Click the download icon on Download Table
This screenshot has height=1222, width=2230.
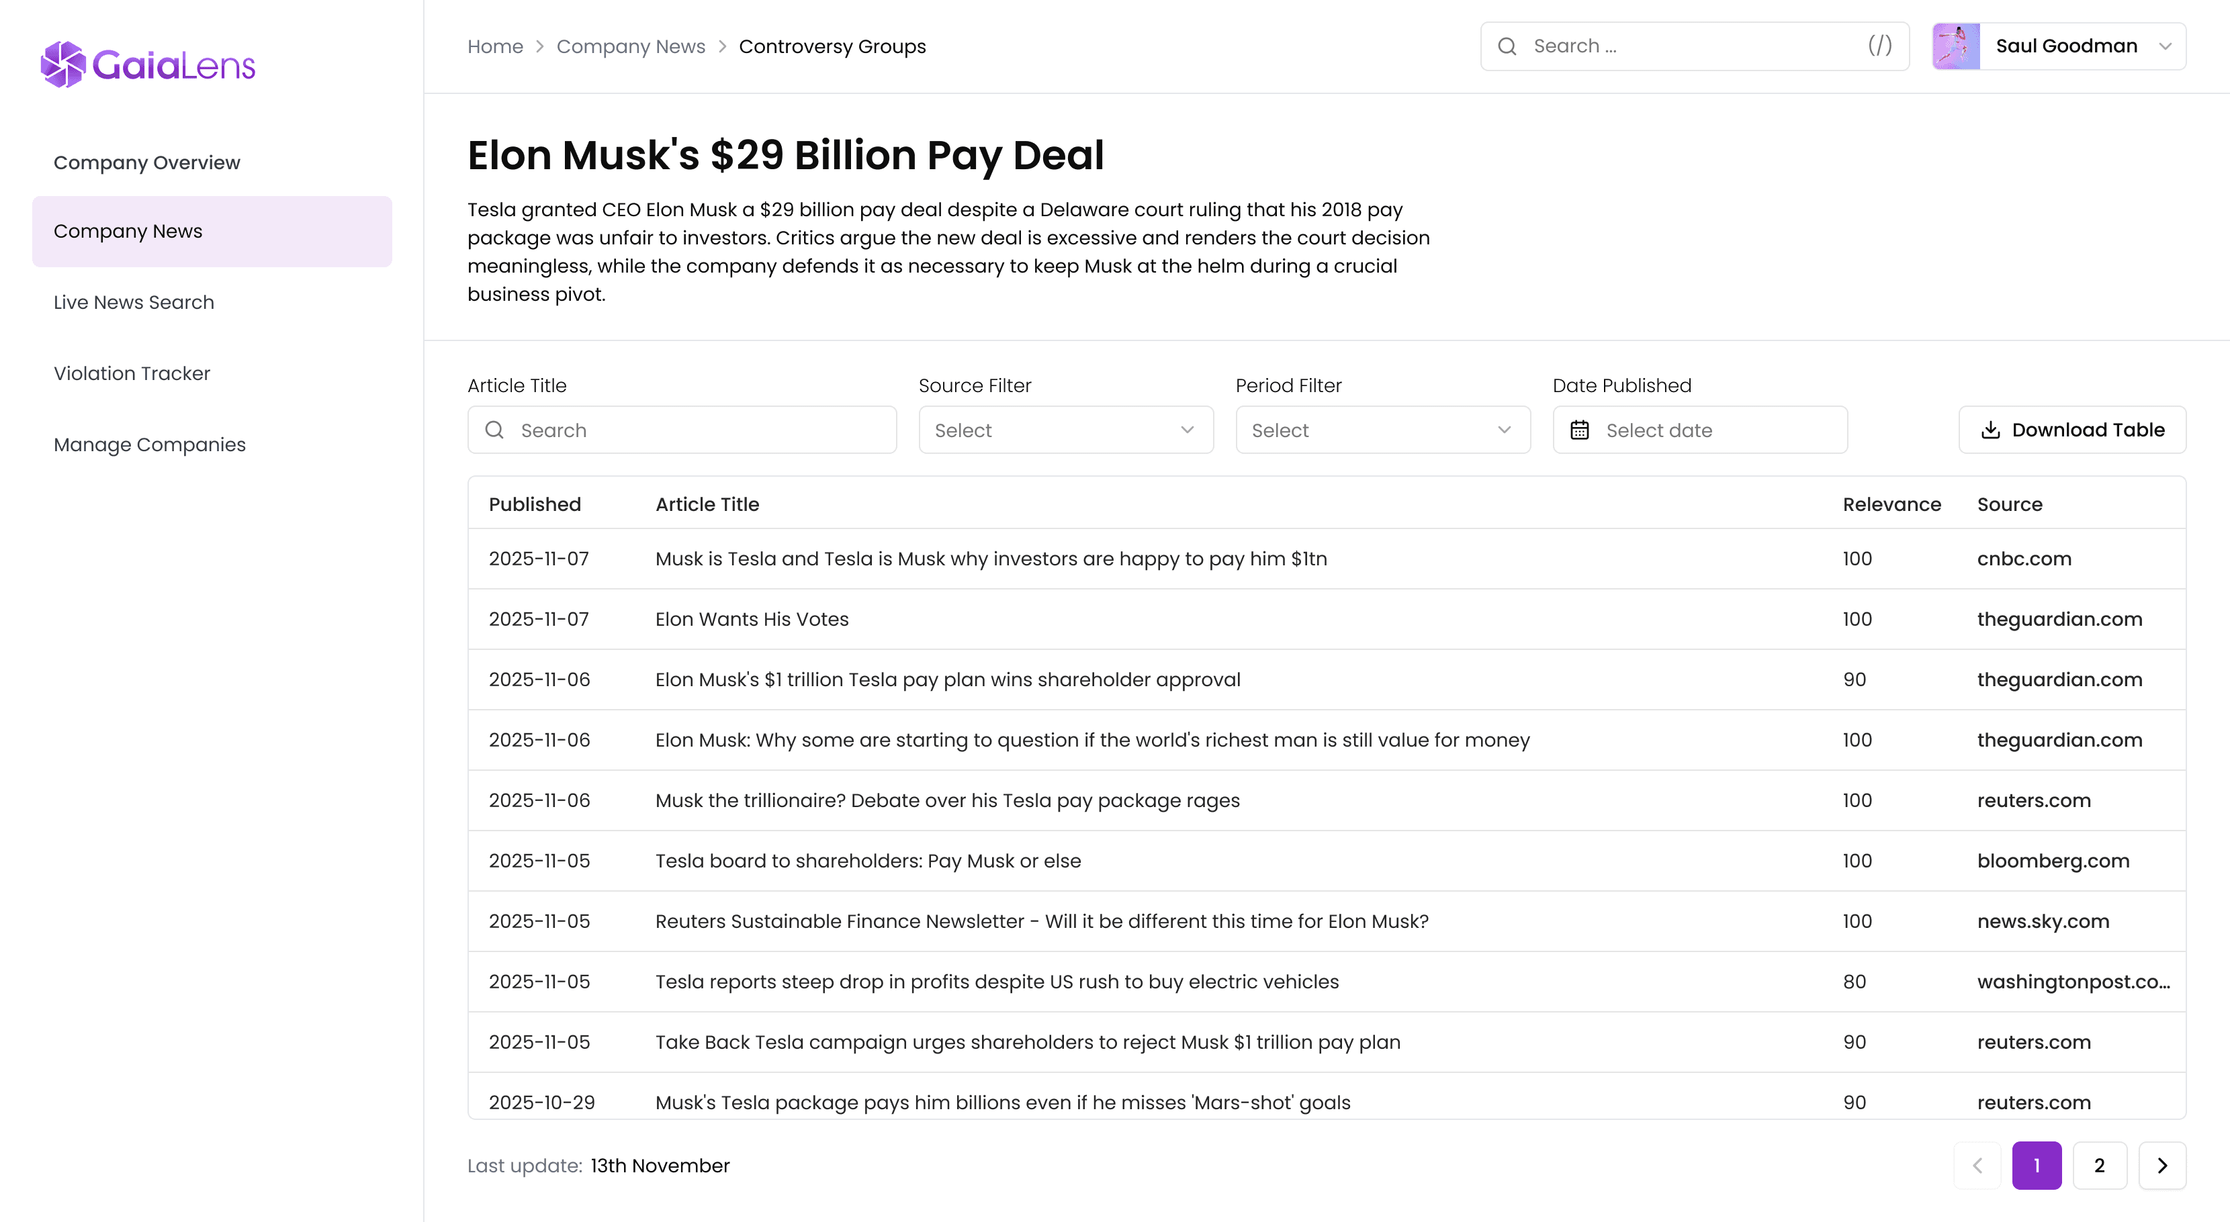1991,430
